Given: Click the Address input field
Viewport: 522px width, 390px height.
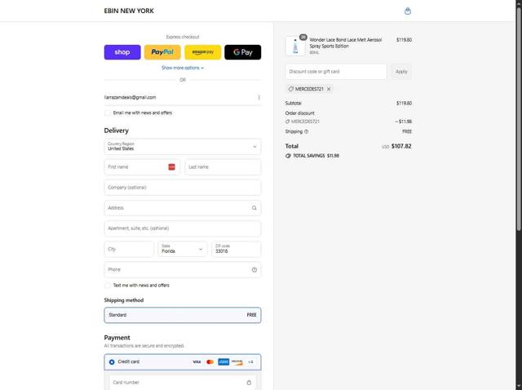Looking at the screenshot, I should pyautogui.click(x=183, y=208).
